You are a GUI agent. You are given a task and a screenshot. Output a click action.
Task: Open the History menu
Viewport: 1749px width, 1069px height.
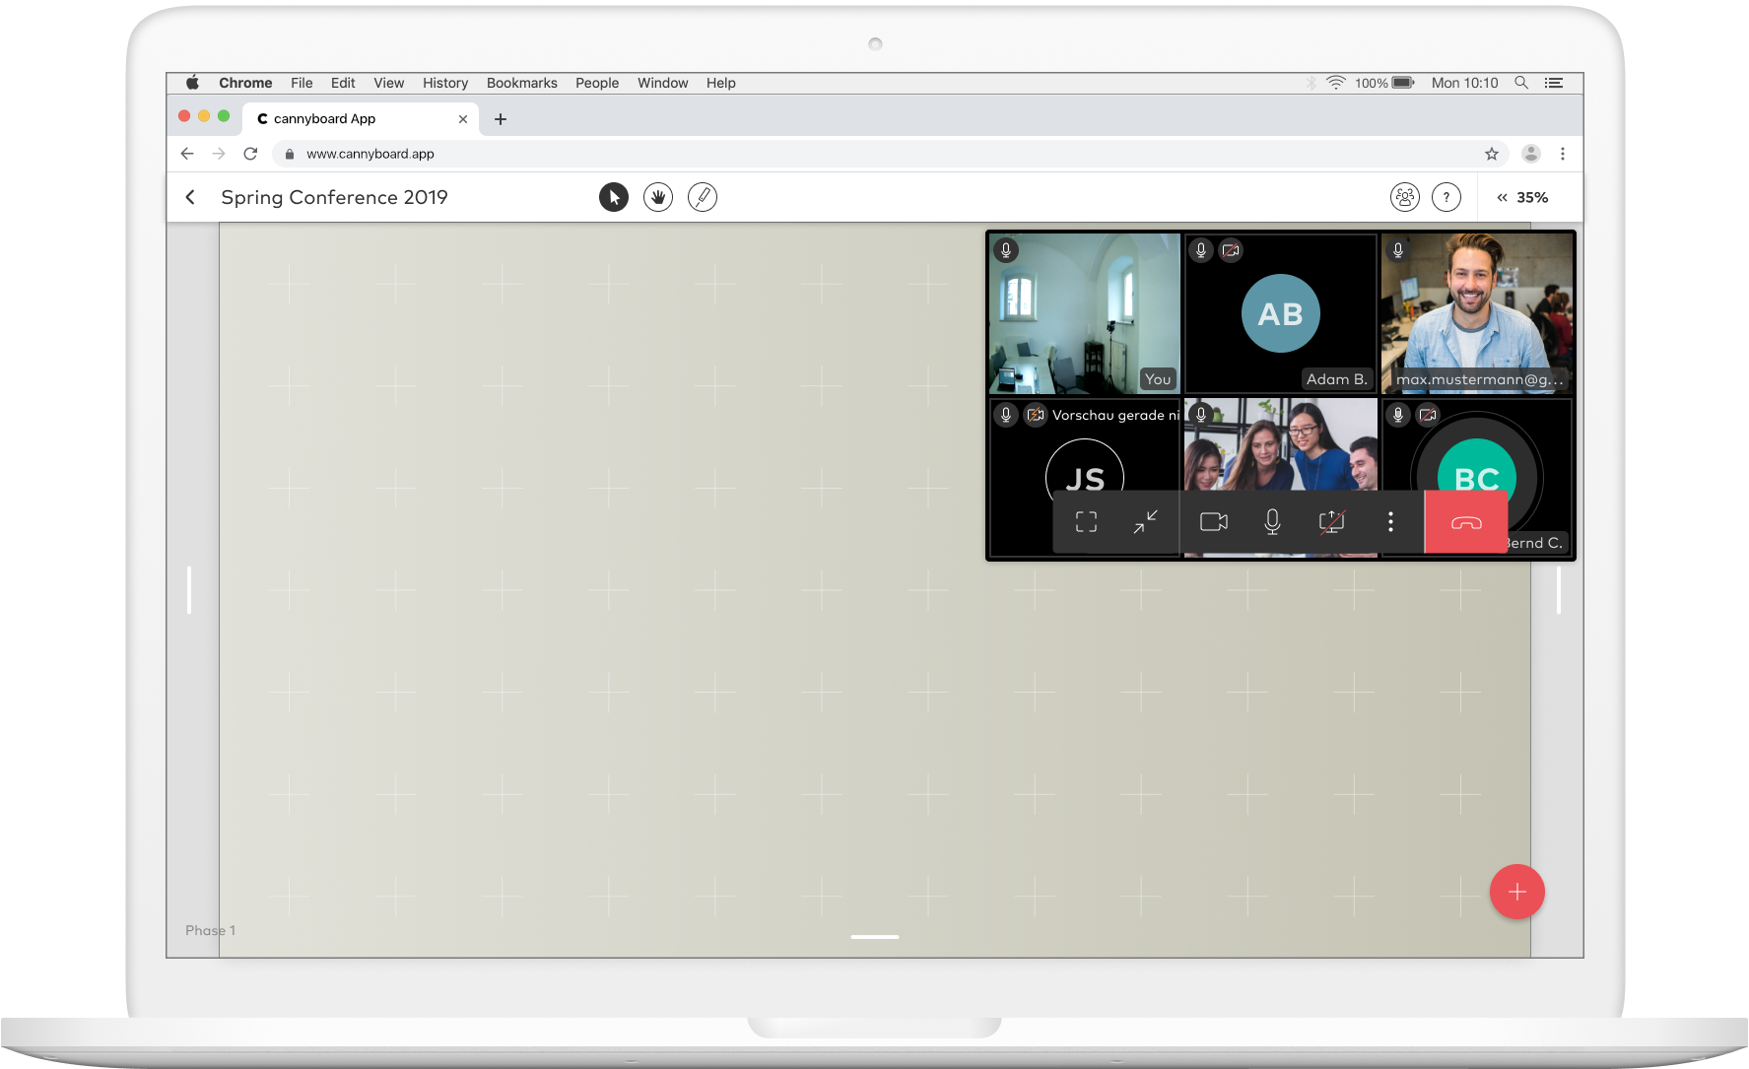[x=445, y=83]
